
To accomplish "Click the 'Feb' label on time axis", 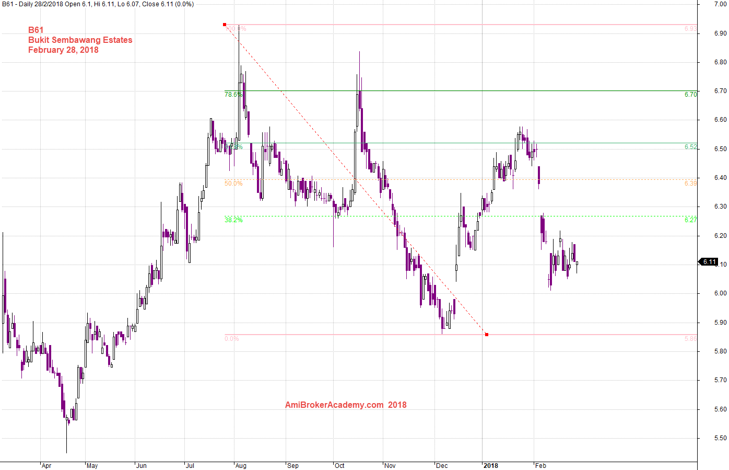I will (x=540, y=466).
